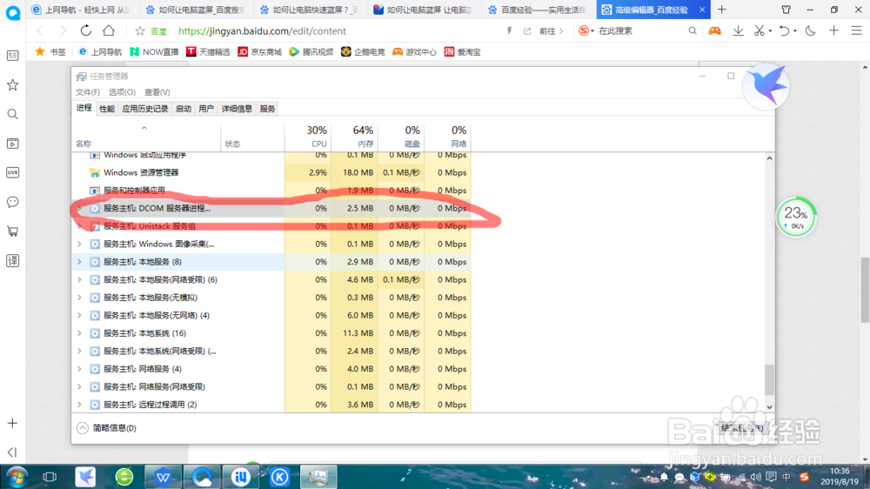Switch to the 如何让电脑快速蓝屏 tab

[x=311, y=10]
